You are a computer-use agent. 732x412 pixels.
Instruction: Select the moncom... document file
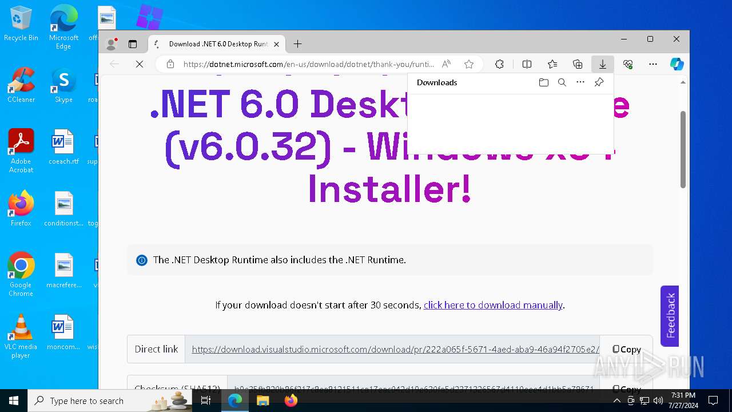tap(63, 333)
